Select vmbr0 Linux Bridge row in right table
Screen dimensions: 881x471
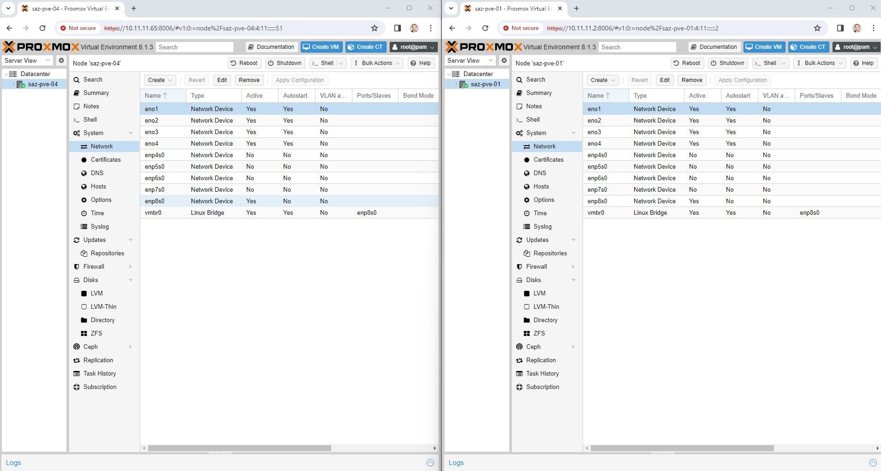tap(650, 212)
